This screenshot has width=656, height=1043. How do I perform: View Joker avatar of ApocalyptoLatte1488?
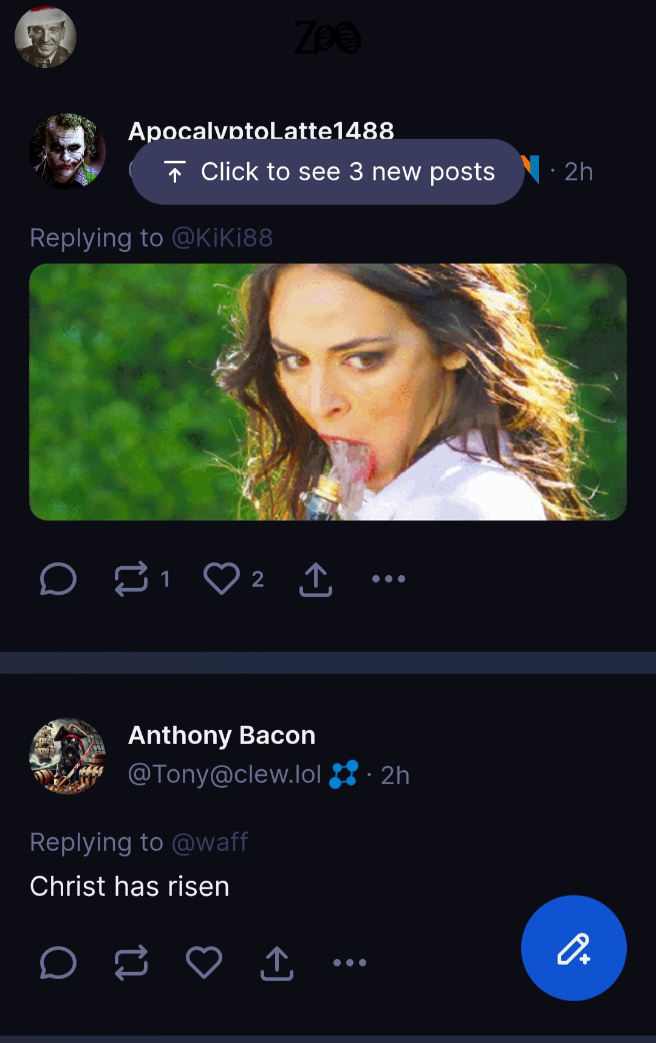point(67,151)
